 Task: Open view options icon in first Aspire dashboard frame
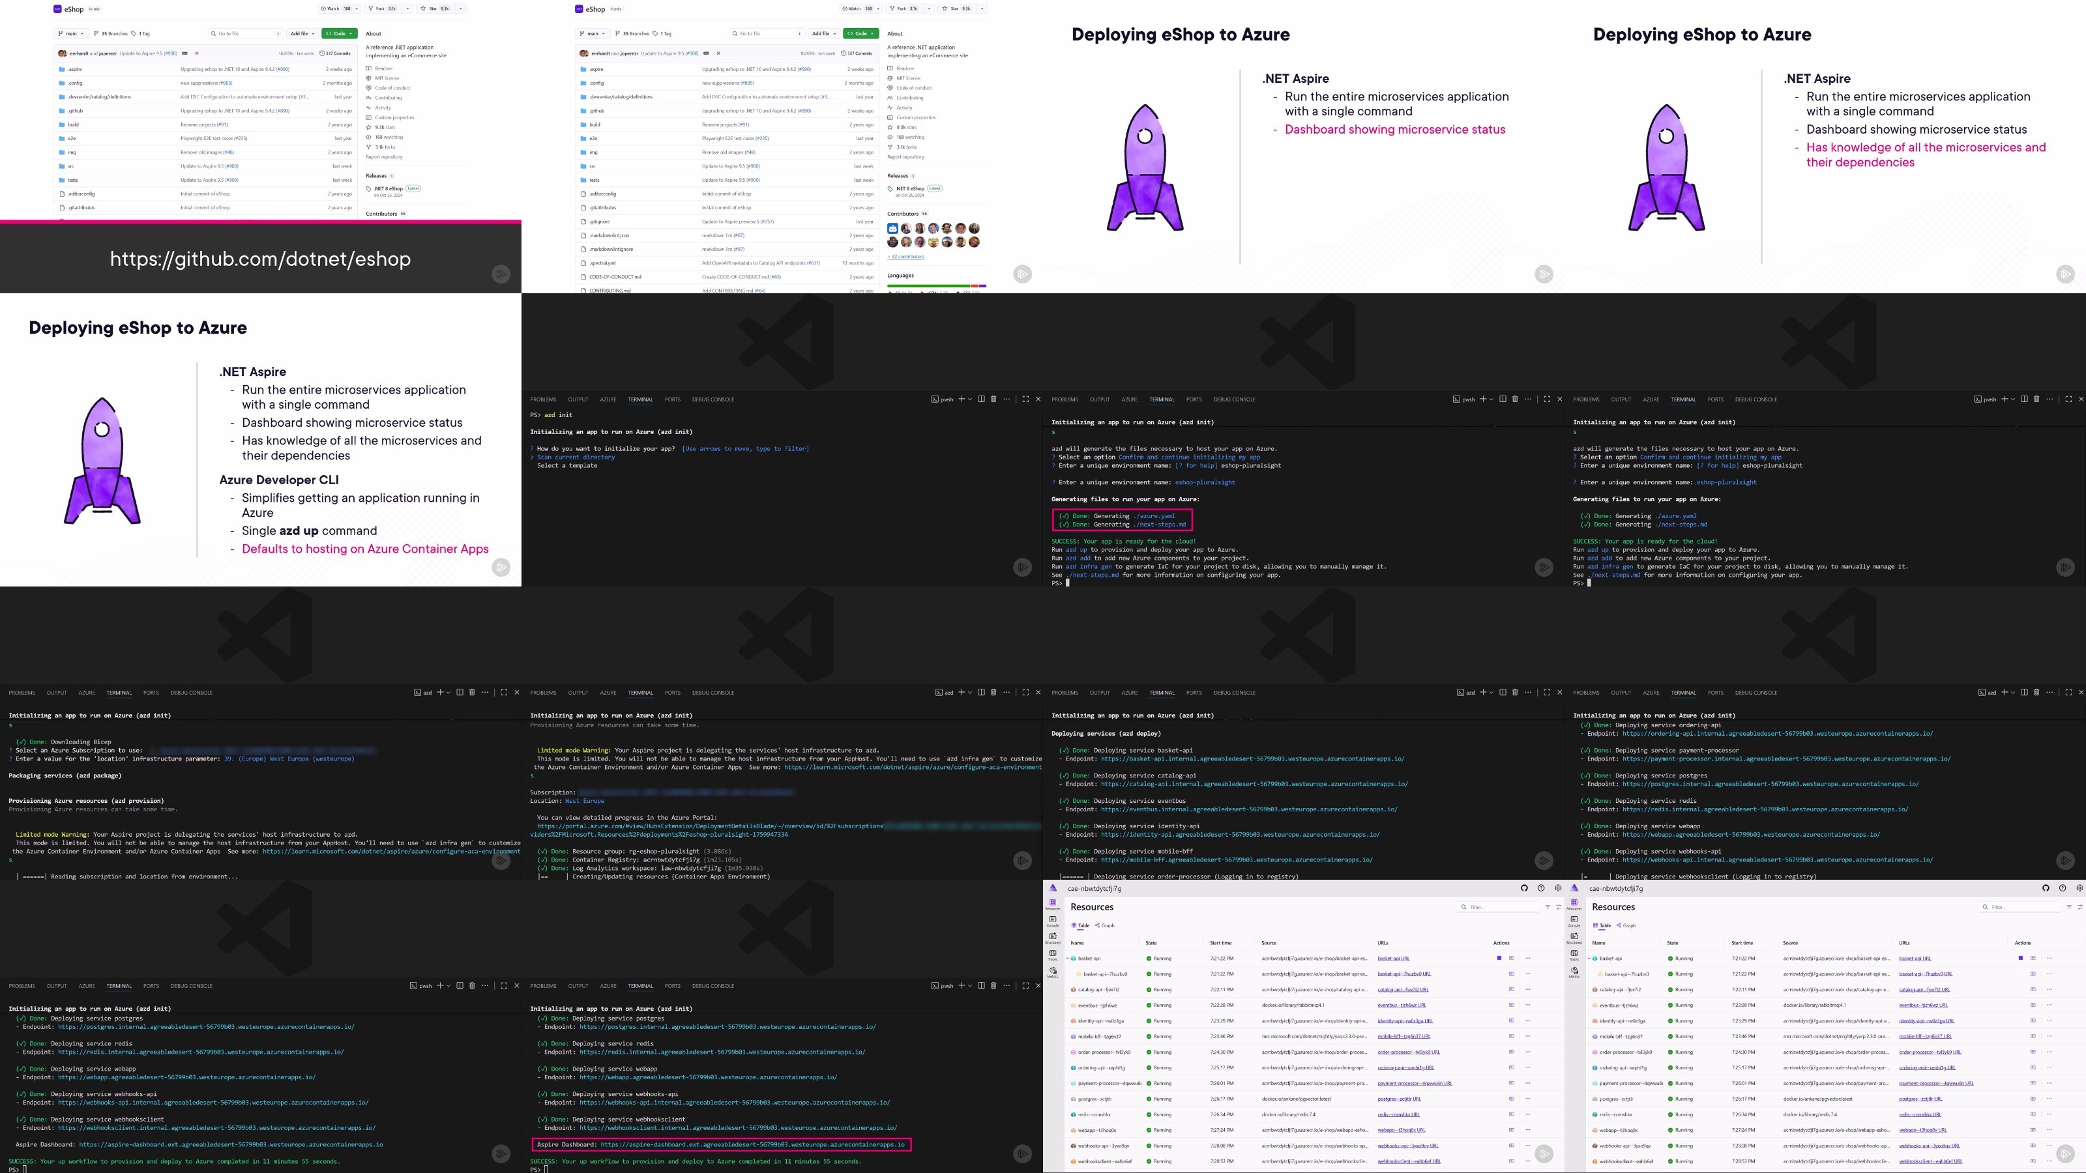coord(1558,908)
